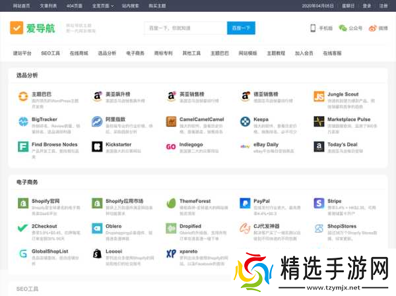Click the Shopify应用市场 icon
The image size is (396, 296).
tap(97, 203)
